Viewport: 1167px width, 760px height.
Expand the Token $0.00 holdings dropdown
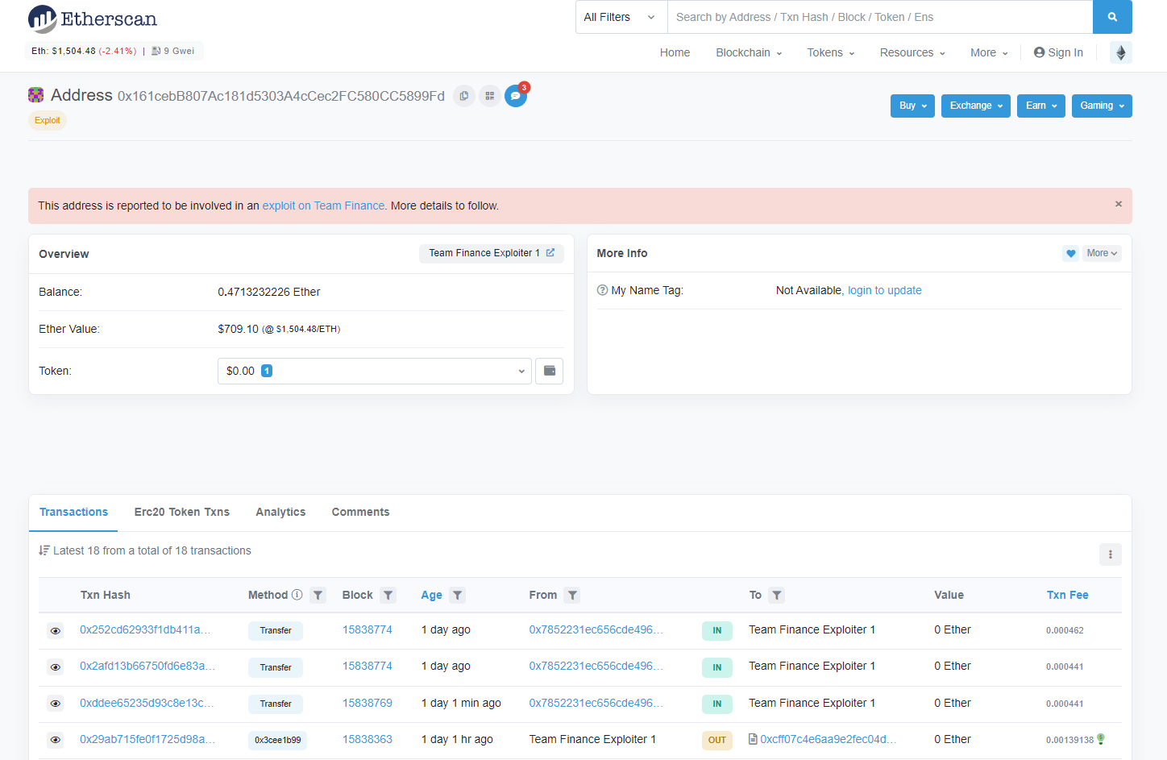pos(375,371)
